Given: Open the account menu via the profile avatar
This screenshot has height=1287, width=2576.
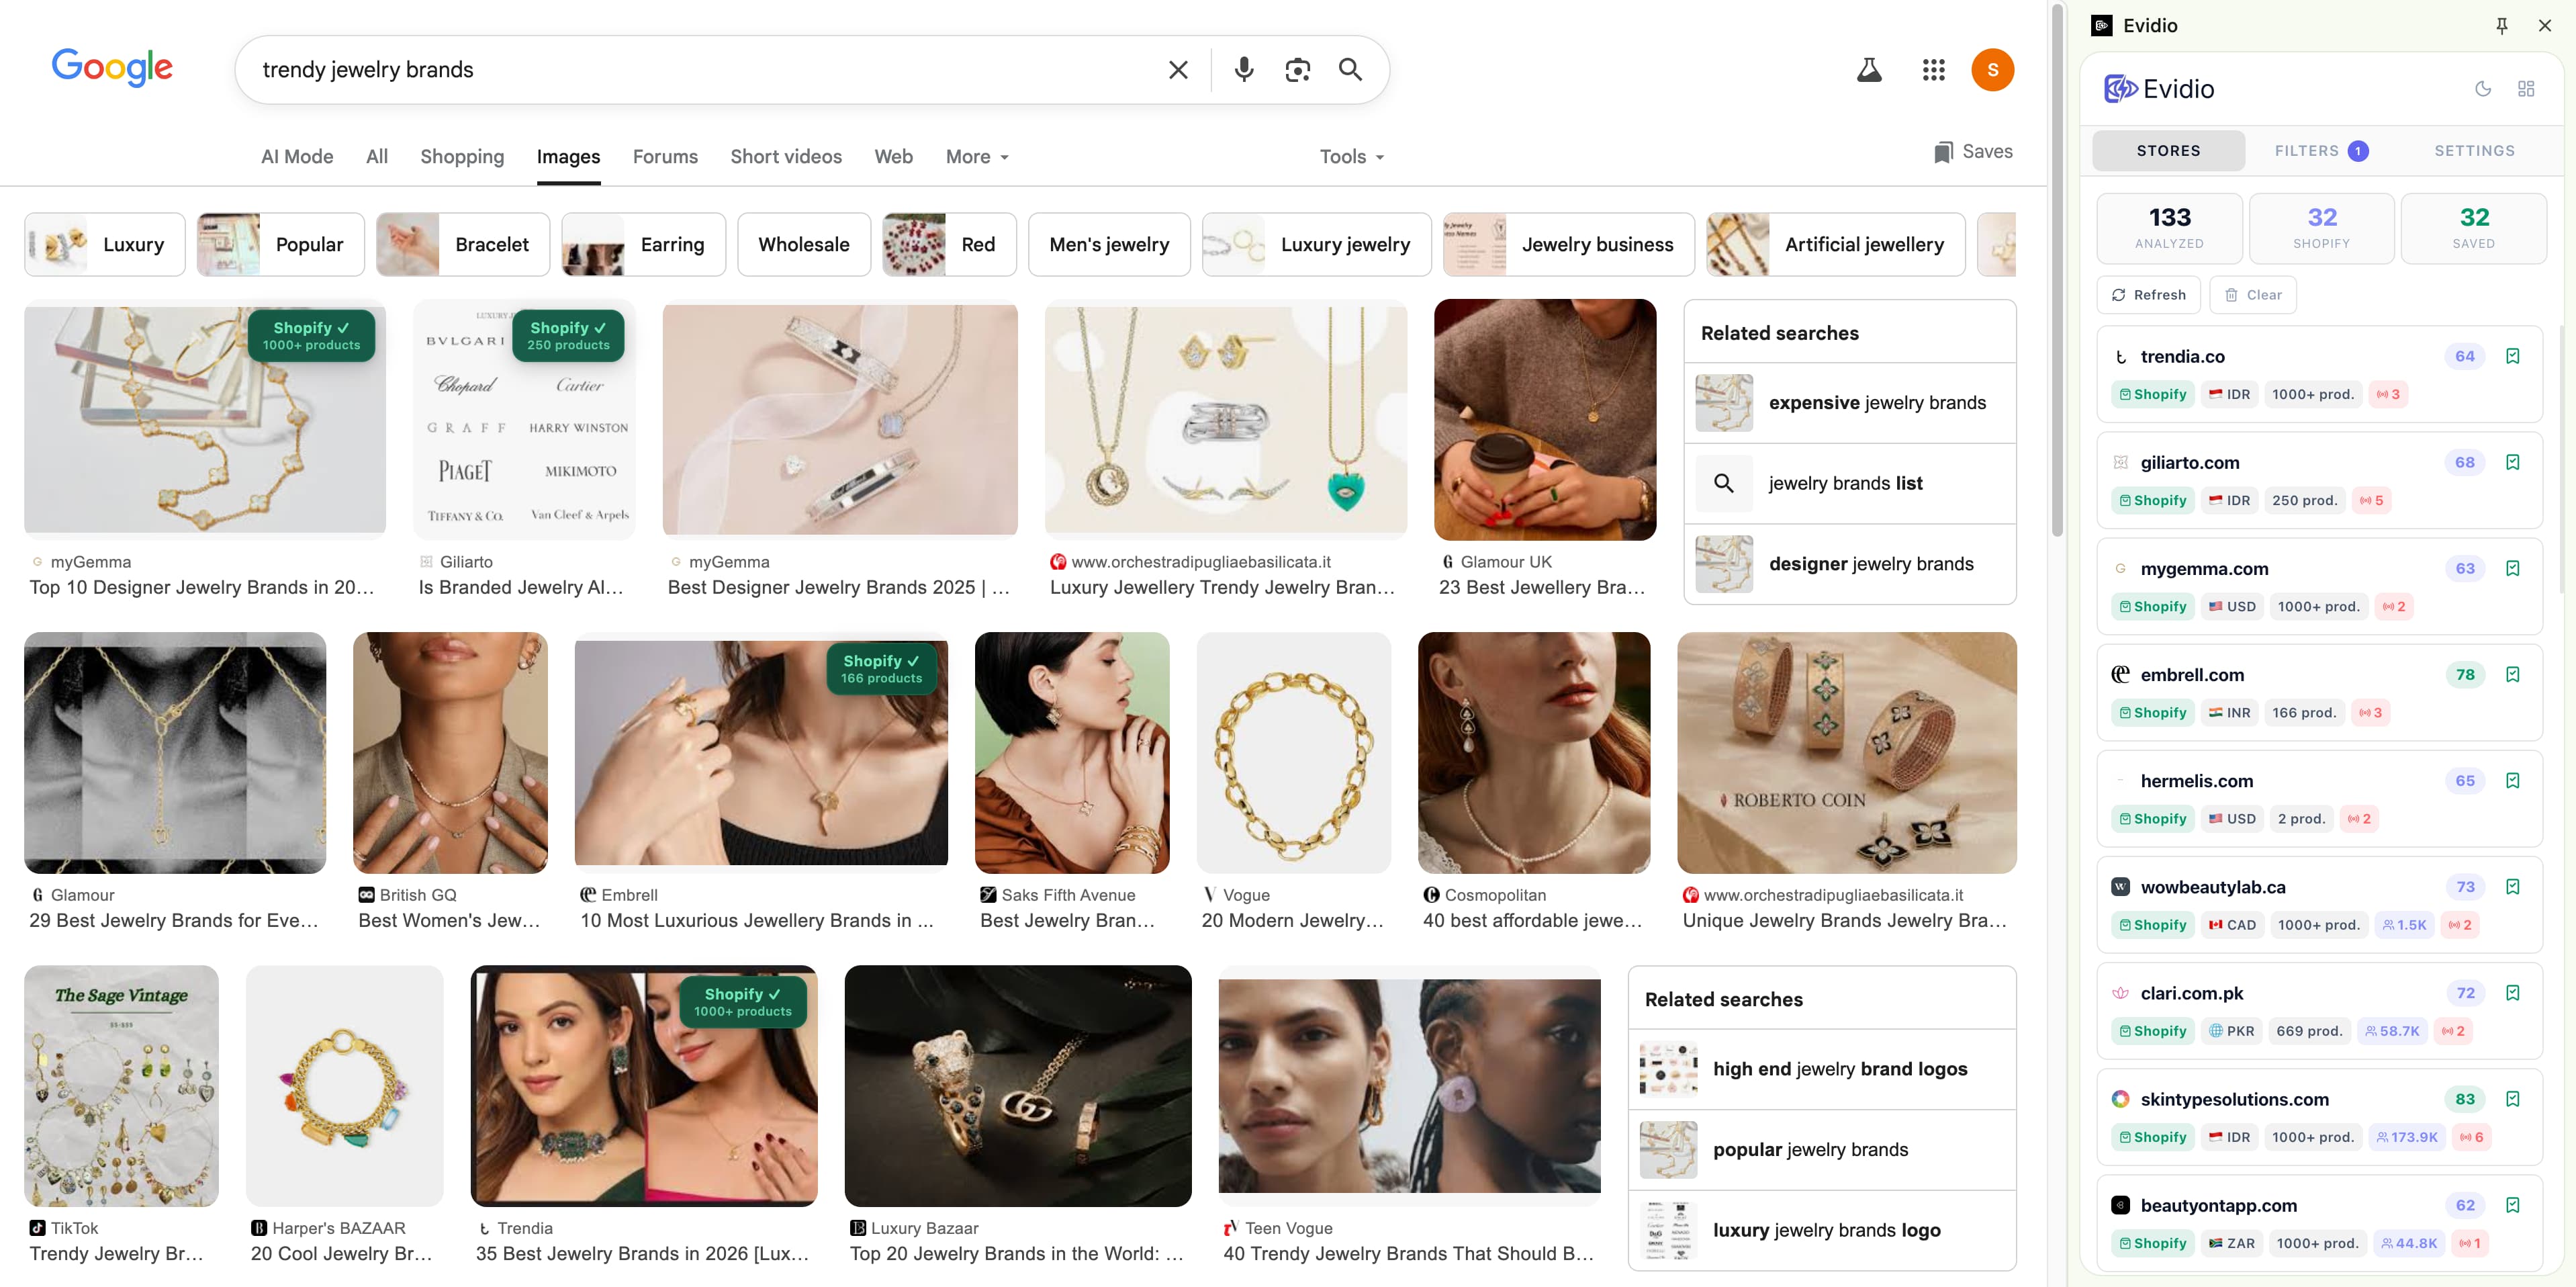Looking at the screenshot, I should tap(1993, 69).
